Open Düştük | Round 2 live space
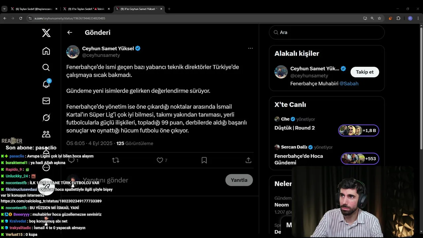Image resolution: width=423 pixels, height=238 pixels. (294, 128)
